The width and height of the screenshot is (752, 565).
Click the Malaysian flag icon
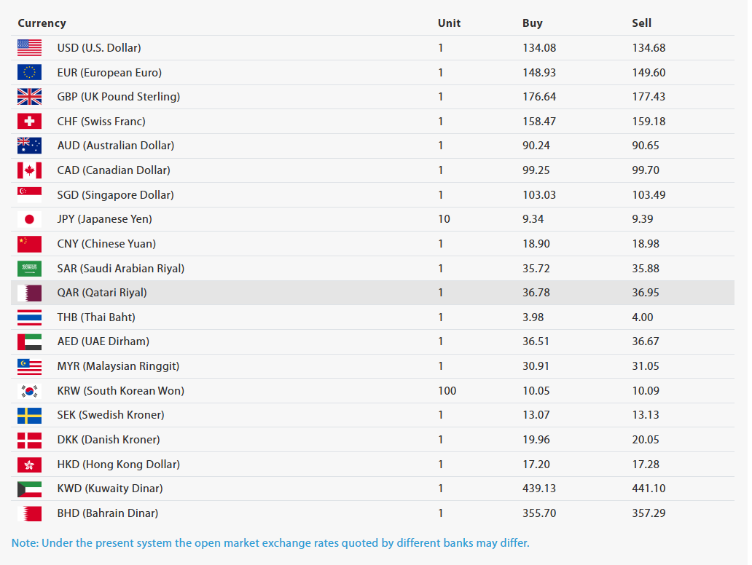pos(29,366)
